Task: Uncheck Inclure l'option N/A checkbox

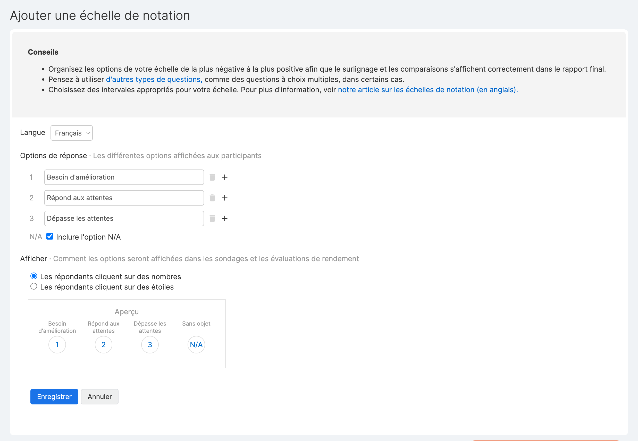Action: (x=50, y=236)
